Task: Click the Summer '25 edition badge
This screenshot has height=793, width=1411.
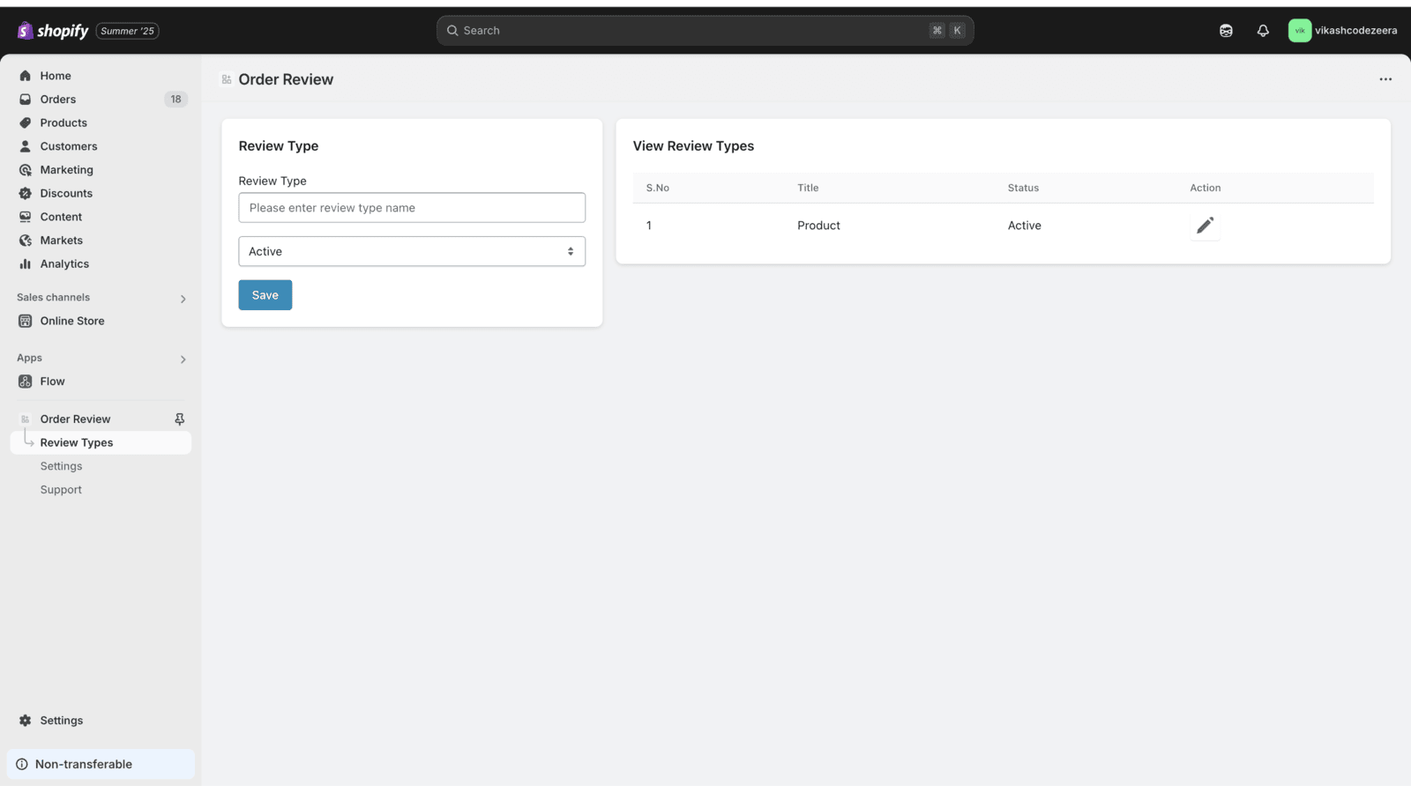Action: click(128, 31)
